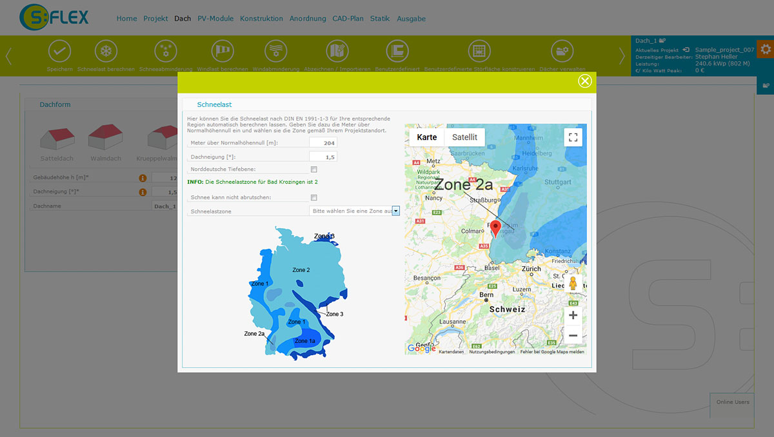The height and width of the screenshot is (437, 774).
Task: Click the Speichern checkmark icon
Action: 59,51
